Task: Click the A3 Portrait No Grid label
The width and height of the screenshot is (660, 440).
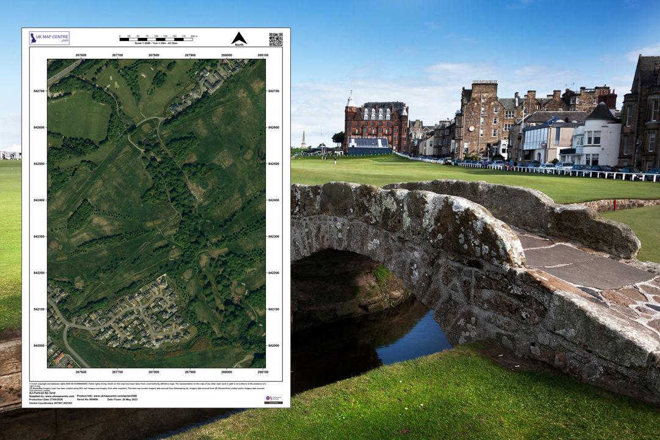Action: pyautogui.click(x=43, y=394)
